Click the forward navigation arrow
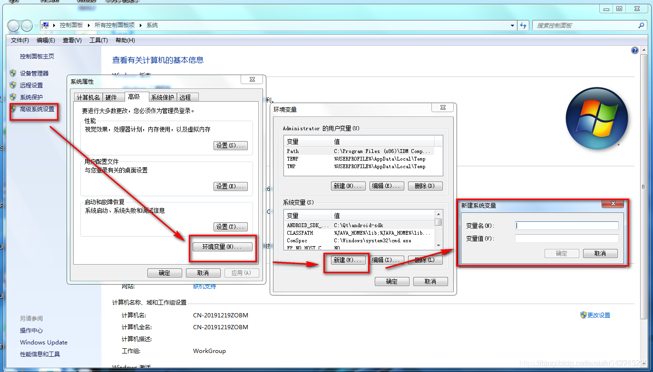Screen dimensions: 653x372 click(x=27, y=26)
